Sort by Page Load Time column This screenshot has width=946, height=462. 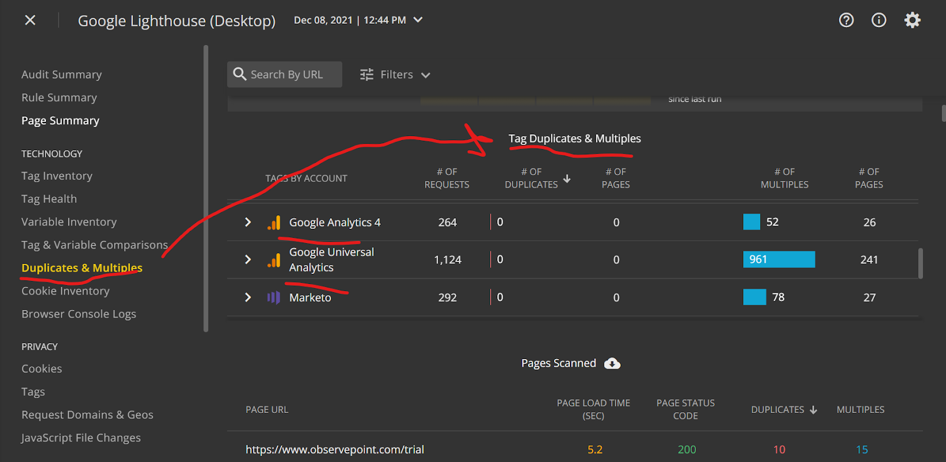coord(594,409)
